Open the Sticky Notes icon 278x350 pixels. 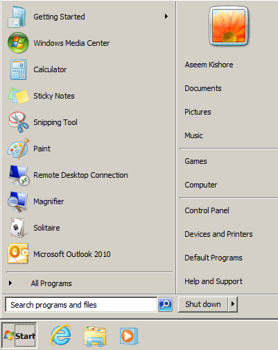click(19, 96)
